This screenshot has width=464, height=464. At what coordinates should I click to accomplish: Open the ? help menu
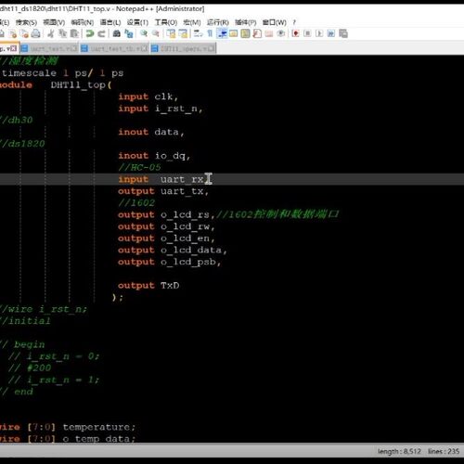pos(294,22)
